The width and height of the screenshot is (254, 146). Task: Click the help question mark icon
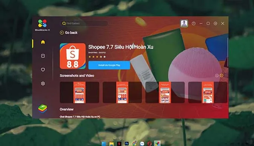tap(193, 24)
